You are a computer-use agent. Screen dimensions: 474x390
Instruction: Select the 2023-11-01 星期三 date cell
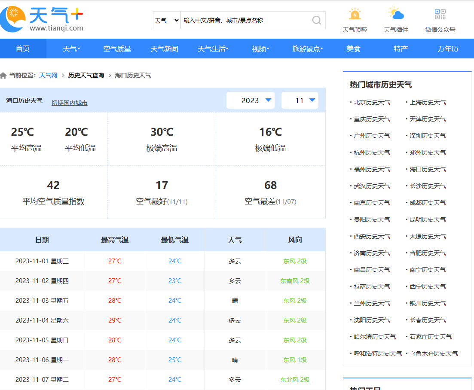click(x=42, y=261)
